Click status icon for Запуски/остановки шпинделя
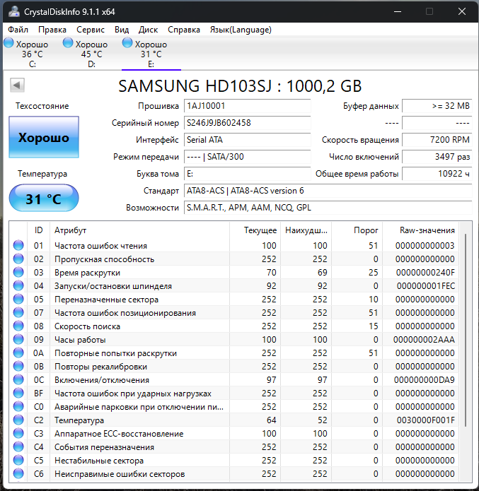 click(18, 285)
